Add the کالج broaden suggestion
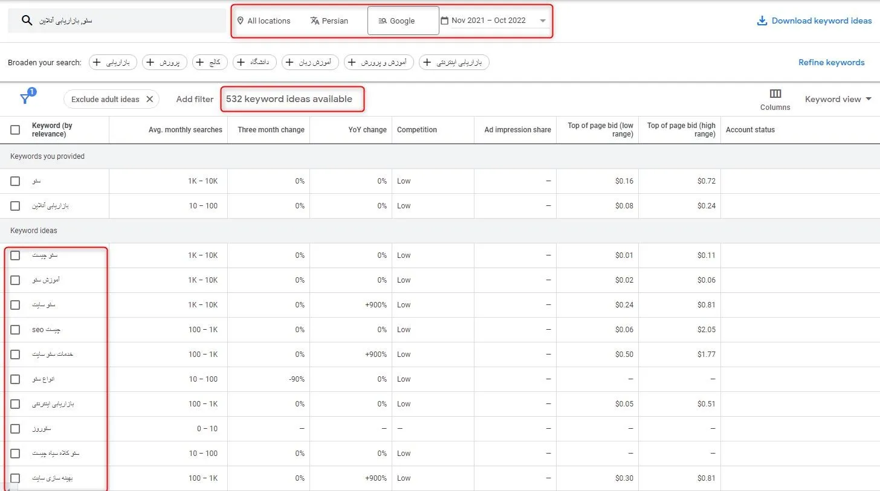 coord(210,62)
